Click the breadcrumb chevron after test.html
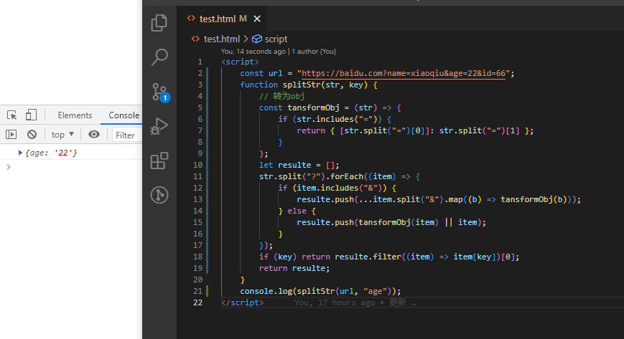Image resolution: width=624 pixels, height=339 pixels. (x=246, y=39)
